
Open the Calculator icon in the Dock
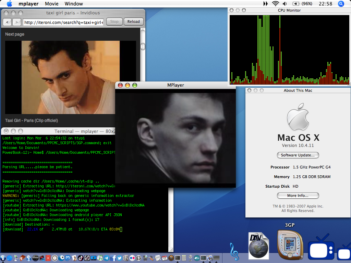click(x=184, y=258)
